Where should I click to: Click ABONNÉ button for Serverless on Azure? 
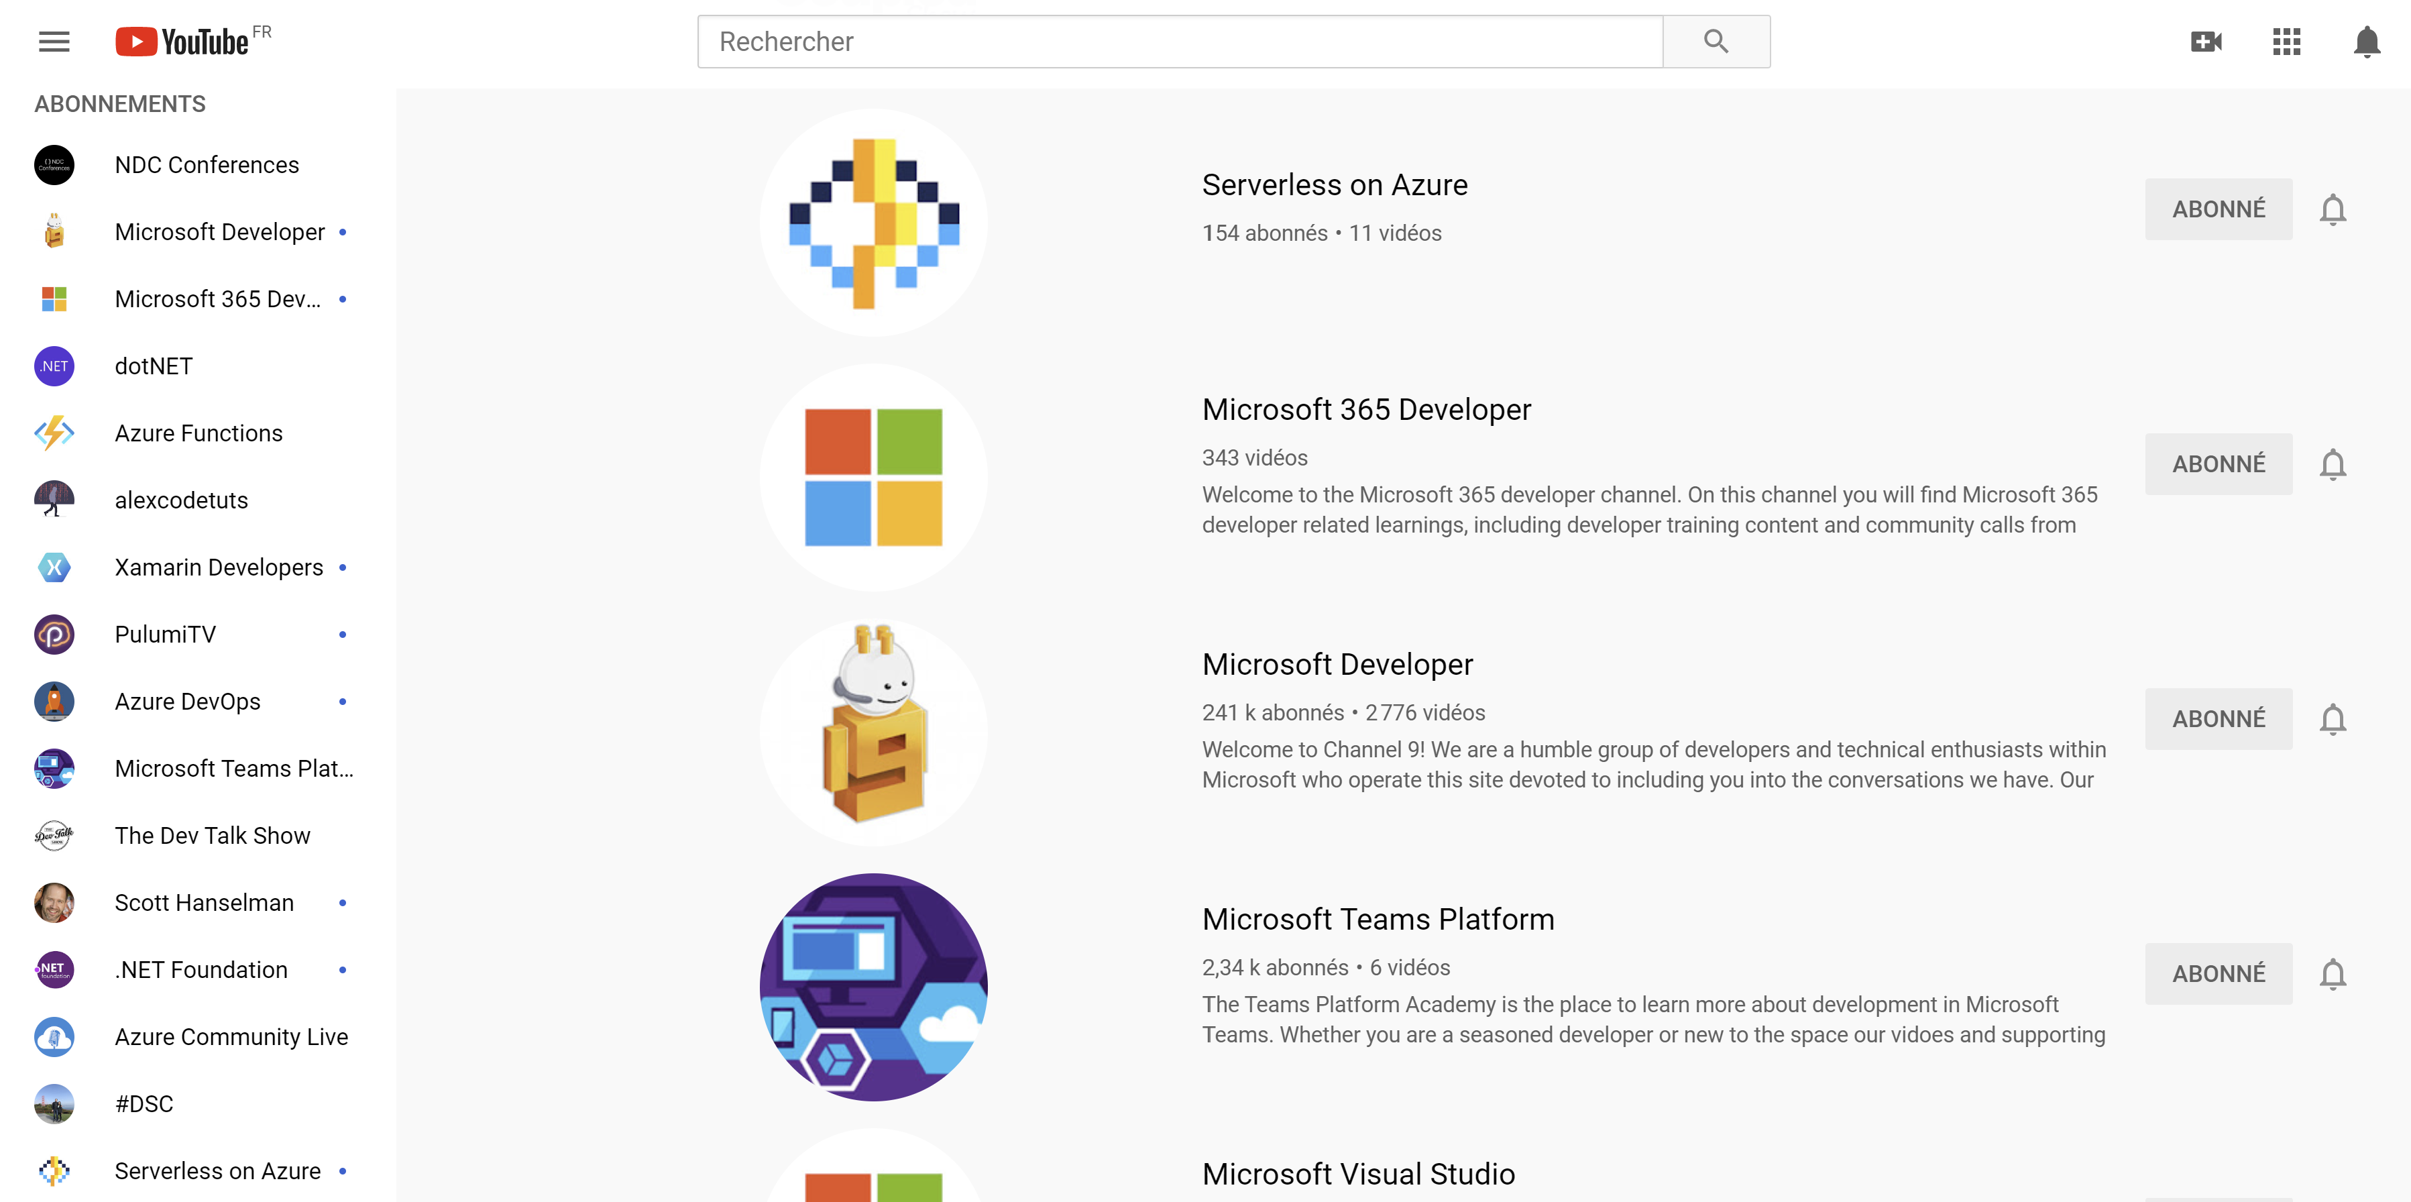(x=2219, y=210)
